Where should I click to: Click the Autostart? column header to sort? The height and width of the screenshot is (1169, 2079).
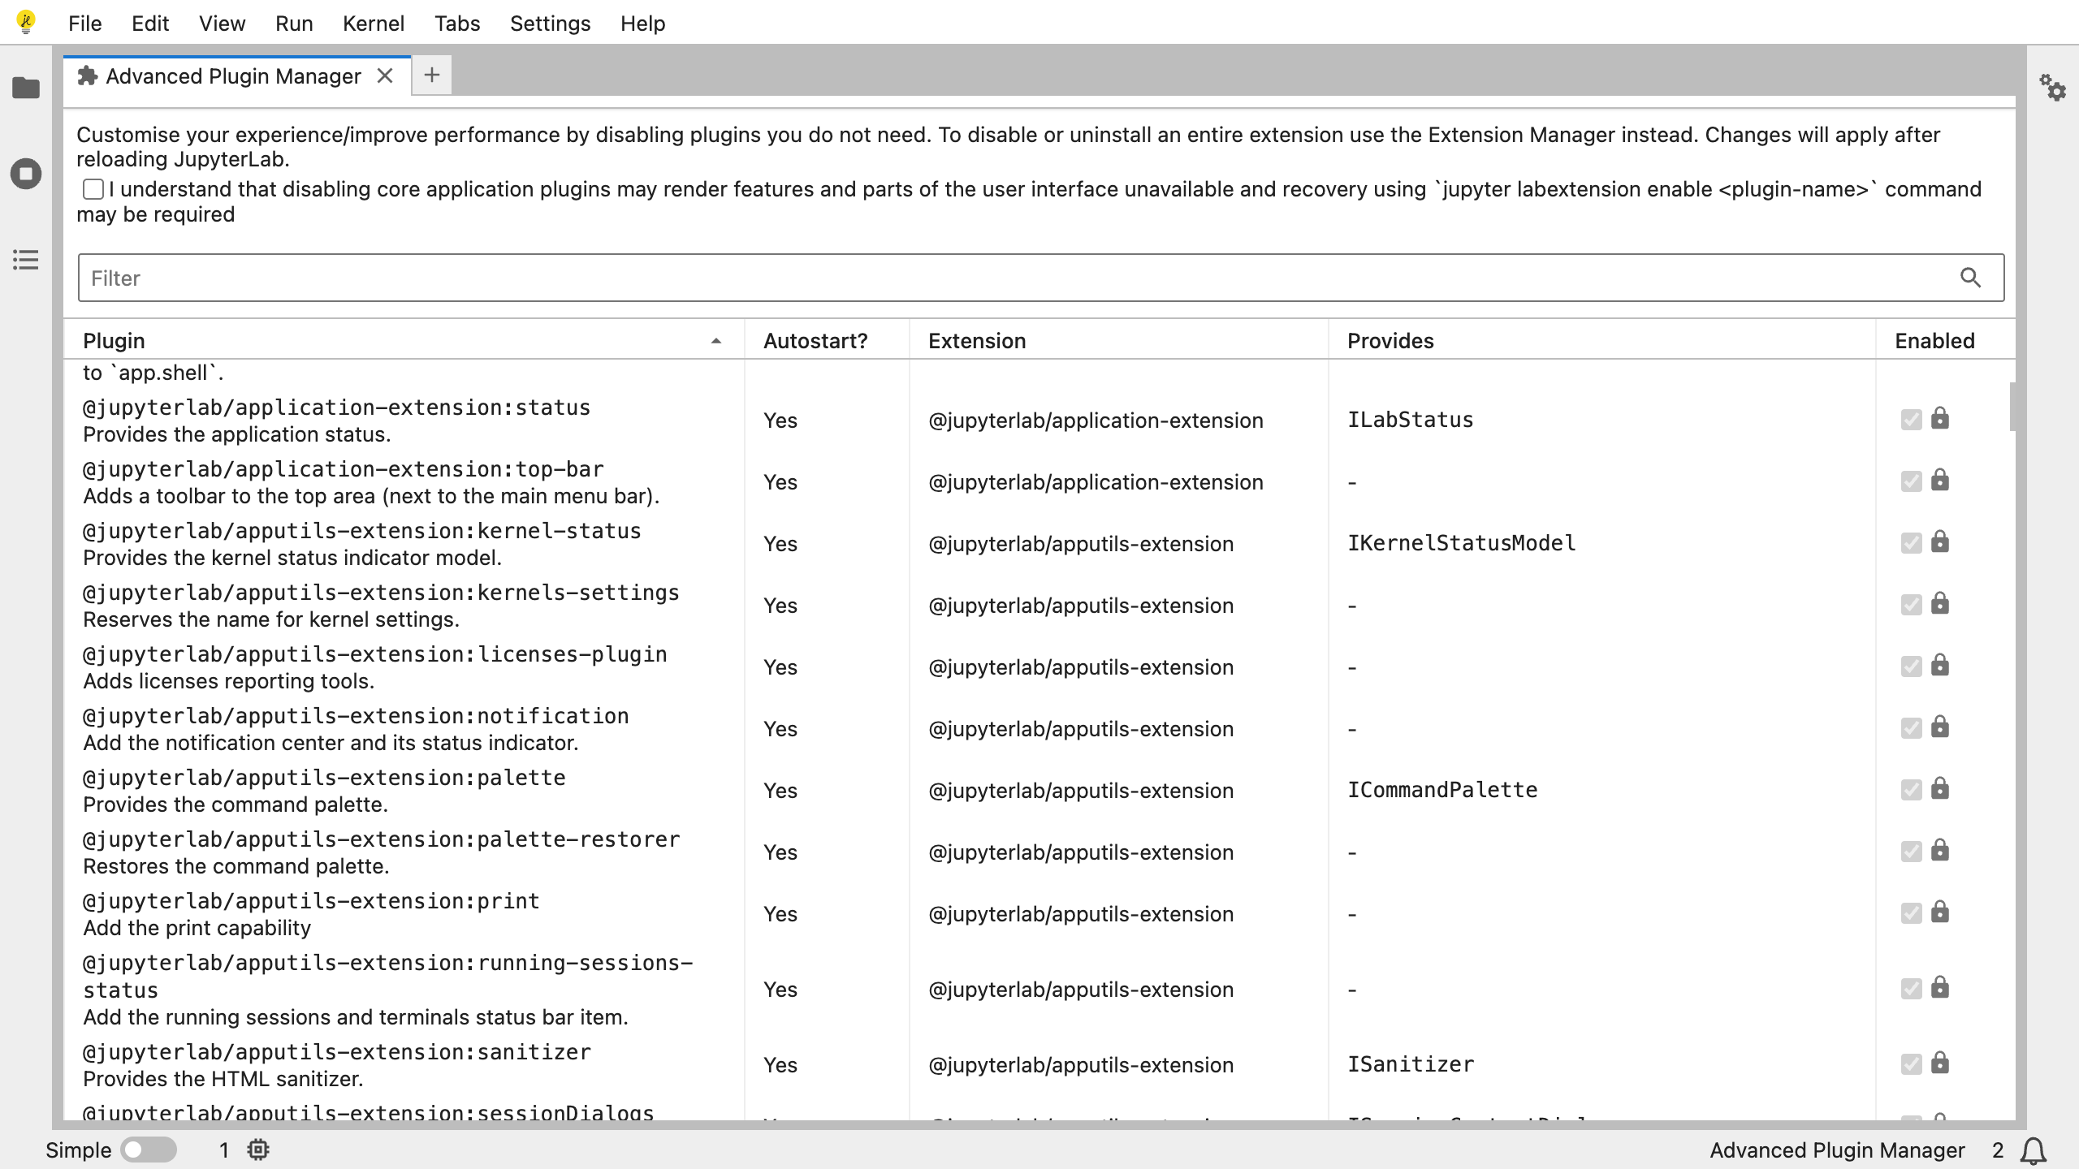point(815,340)
